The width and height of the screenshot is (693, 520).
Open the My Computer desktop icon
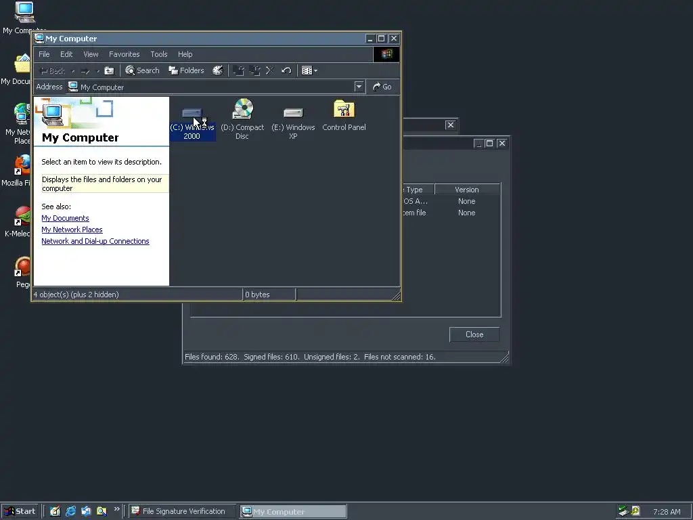pyautogui.click(x=25, y=18)
